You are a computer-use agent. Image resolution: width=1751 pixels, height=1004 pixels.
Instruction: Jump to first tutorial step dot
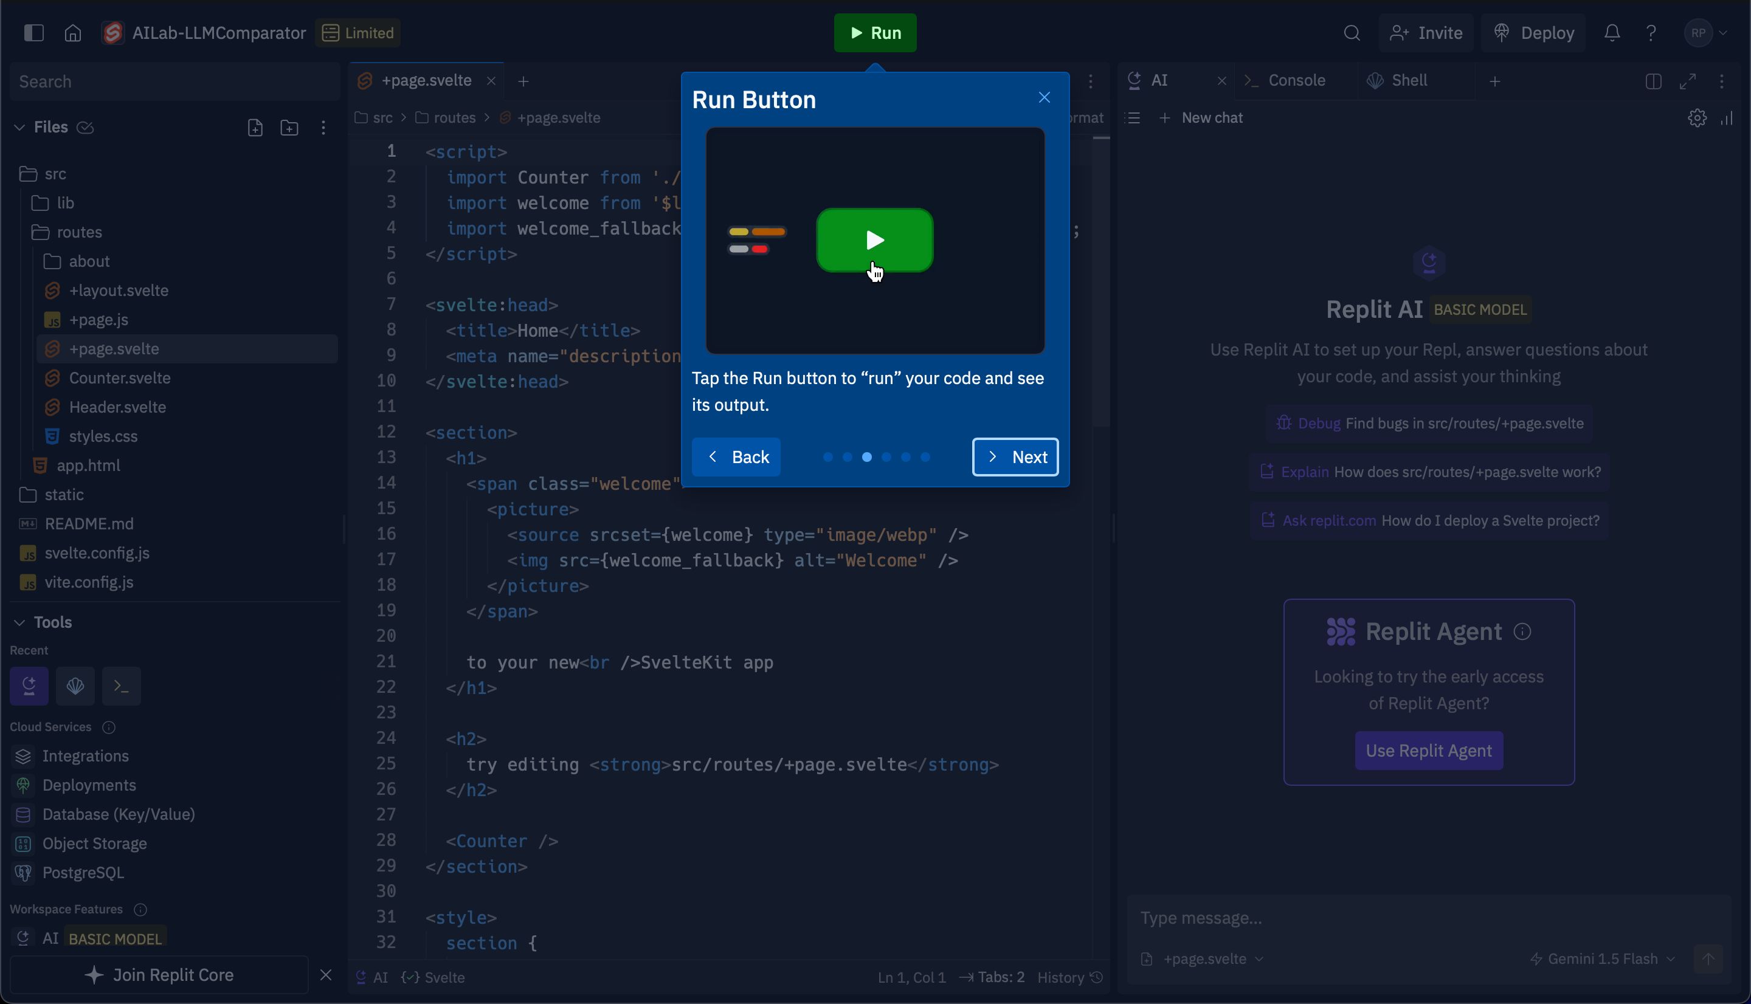tap(827, 456)
